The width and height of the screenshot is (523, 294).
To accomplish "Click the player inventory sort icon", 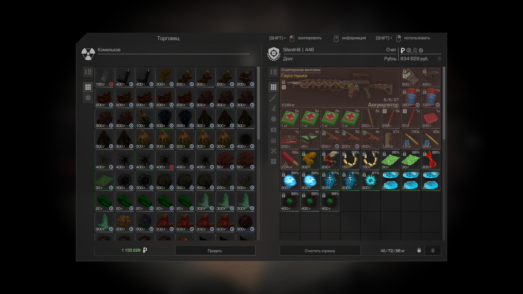I will click(x=273, y=72).
